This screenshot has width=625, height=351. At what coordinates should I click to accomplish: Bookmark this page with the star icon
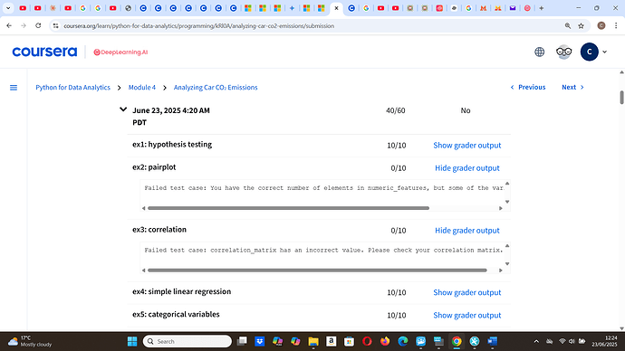click(x=582, y=26)
